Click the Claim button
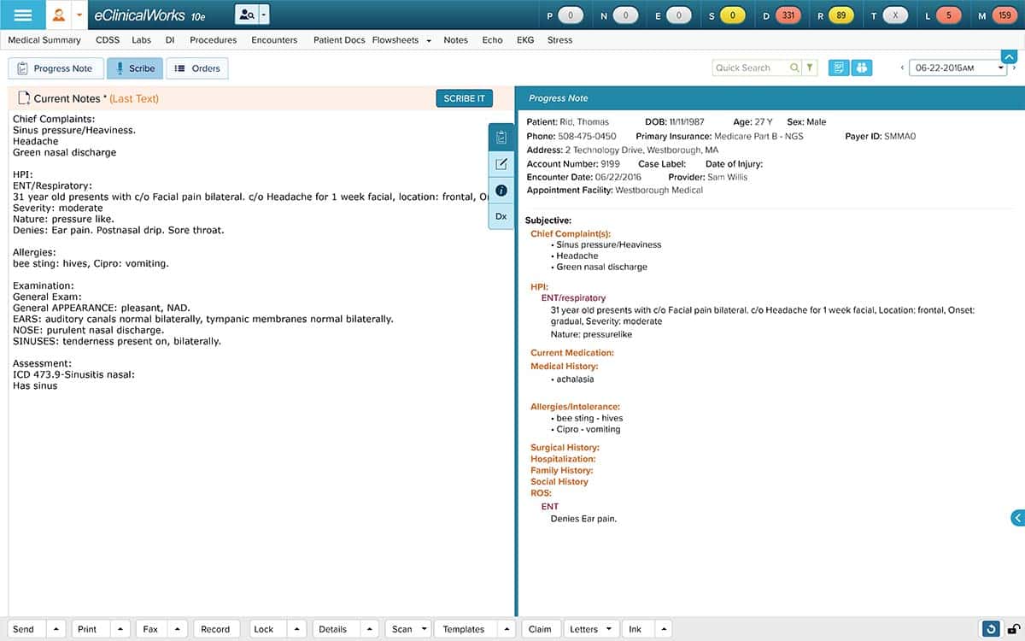Image resolution: width=1025 pixels, height=641 pixels. [540, 629]
